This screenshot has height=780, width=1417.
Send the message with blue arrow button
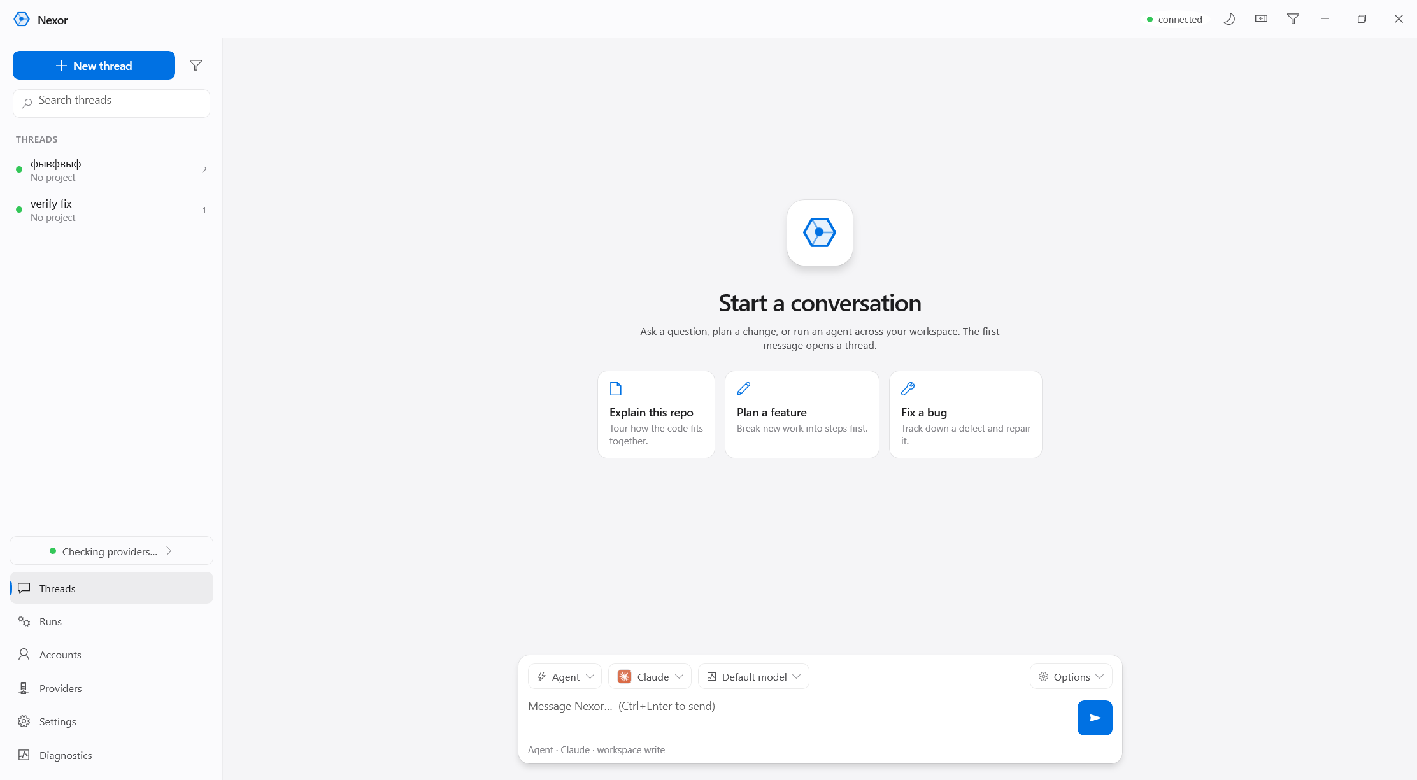pos(1095,718)
